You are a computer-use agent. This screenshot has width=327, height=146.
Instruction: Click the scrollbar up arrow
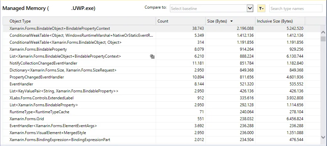323,32
